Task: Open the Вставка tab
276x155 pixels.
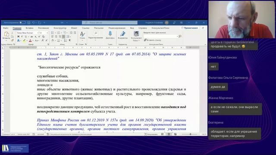Action: tap(29, 28)
